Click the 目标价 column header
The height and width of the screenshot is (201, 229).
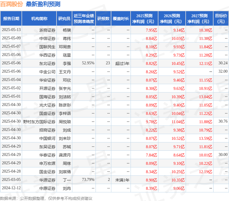click(221, 19)
